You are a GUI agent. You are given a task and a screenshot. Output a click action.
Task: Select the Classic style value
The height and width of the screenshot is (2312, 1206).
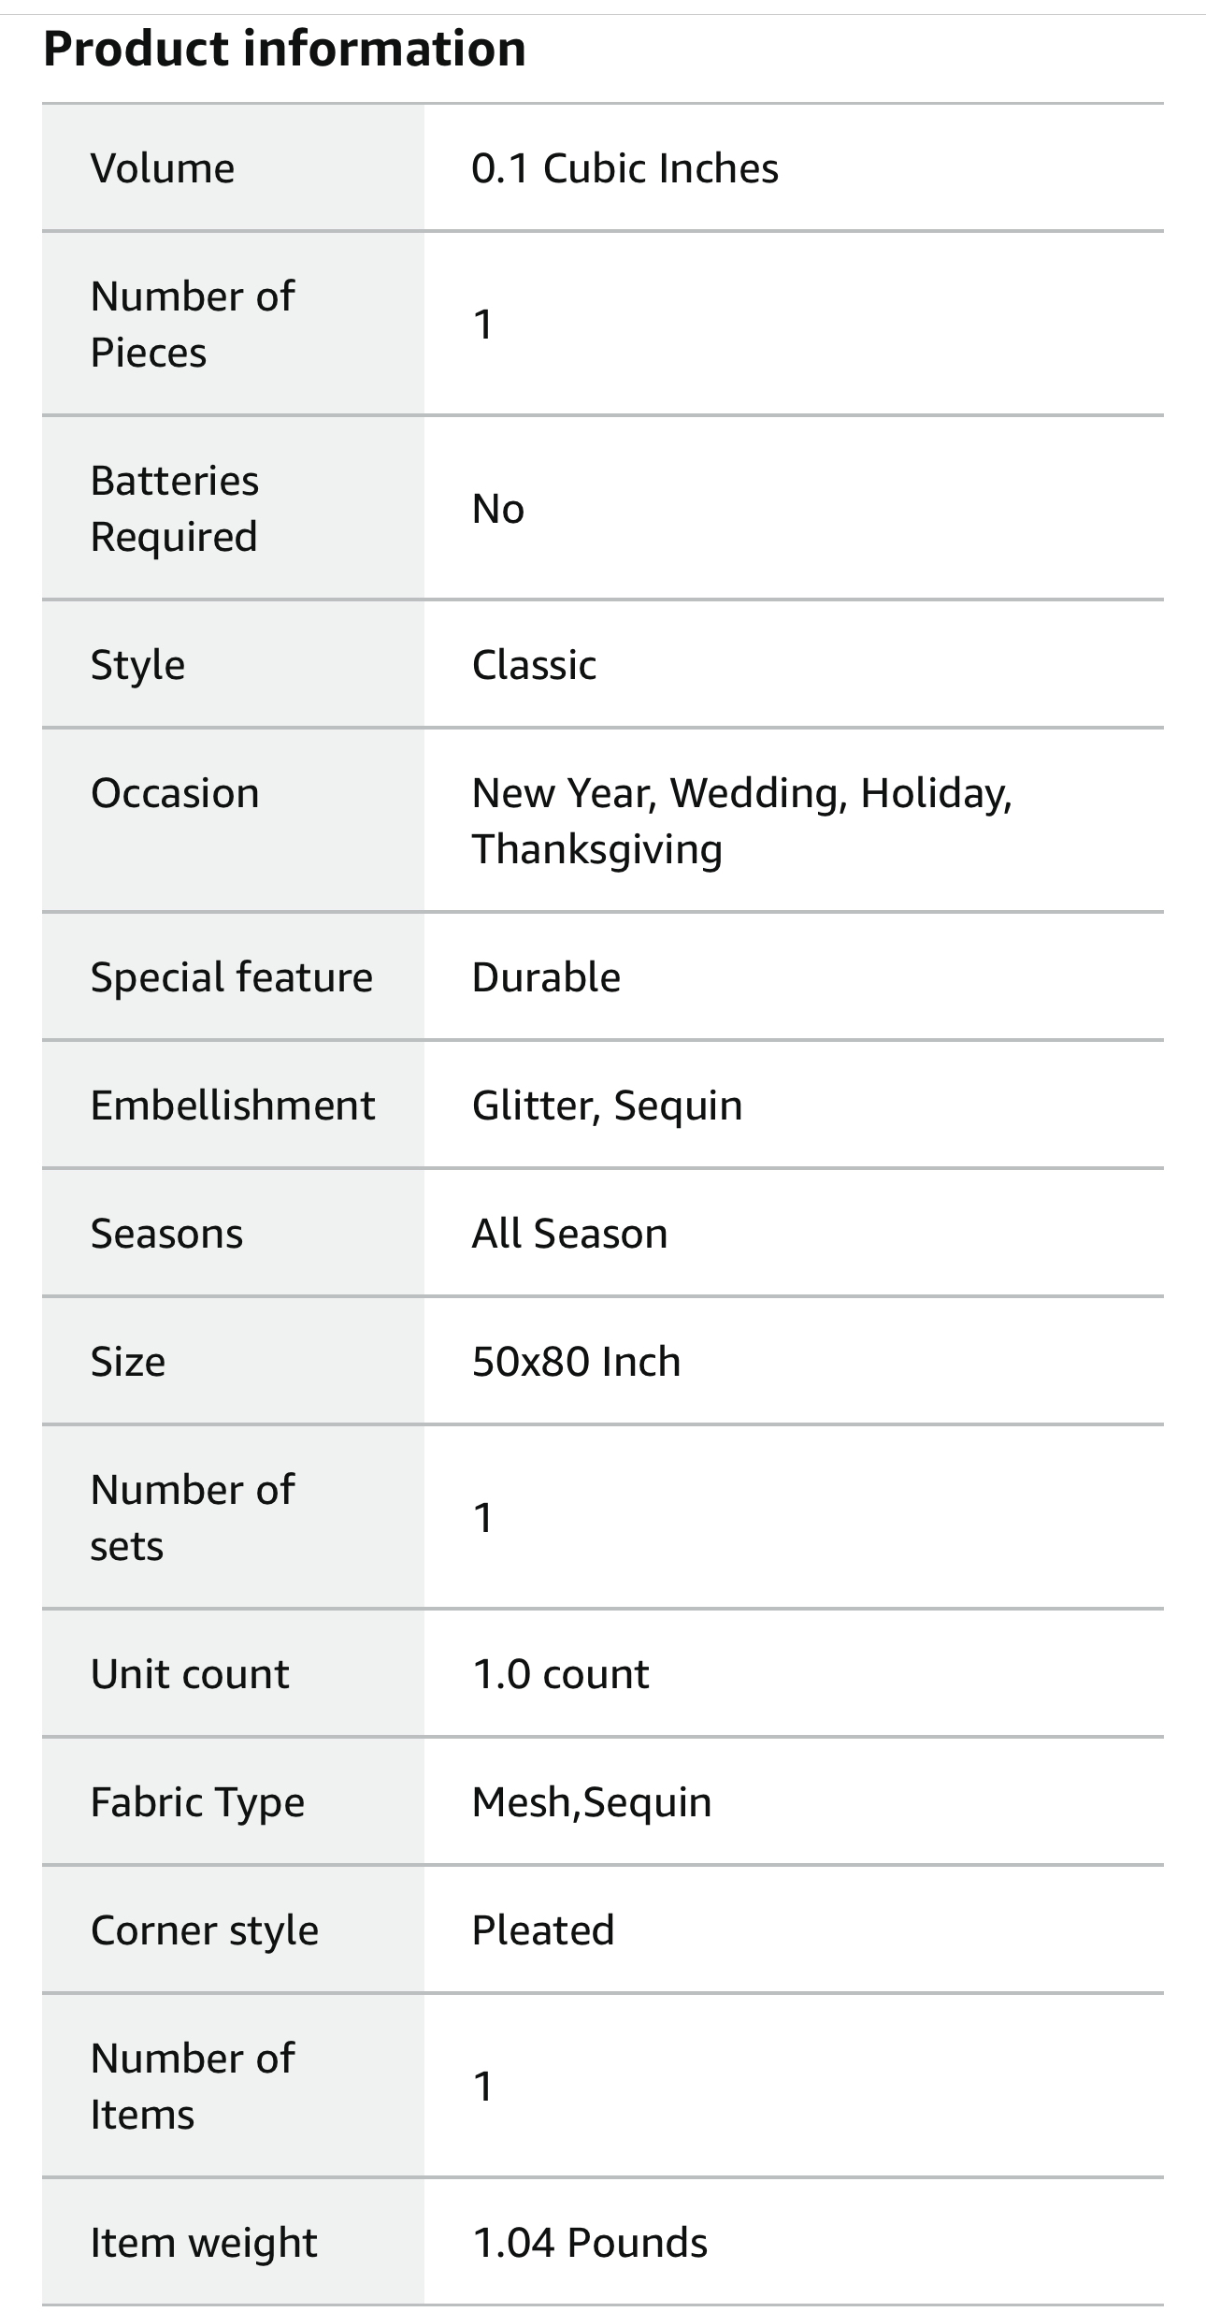tap(534, 665)
